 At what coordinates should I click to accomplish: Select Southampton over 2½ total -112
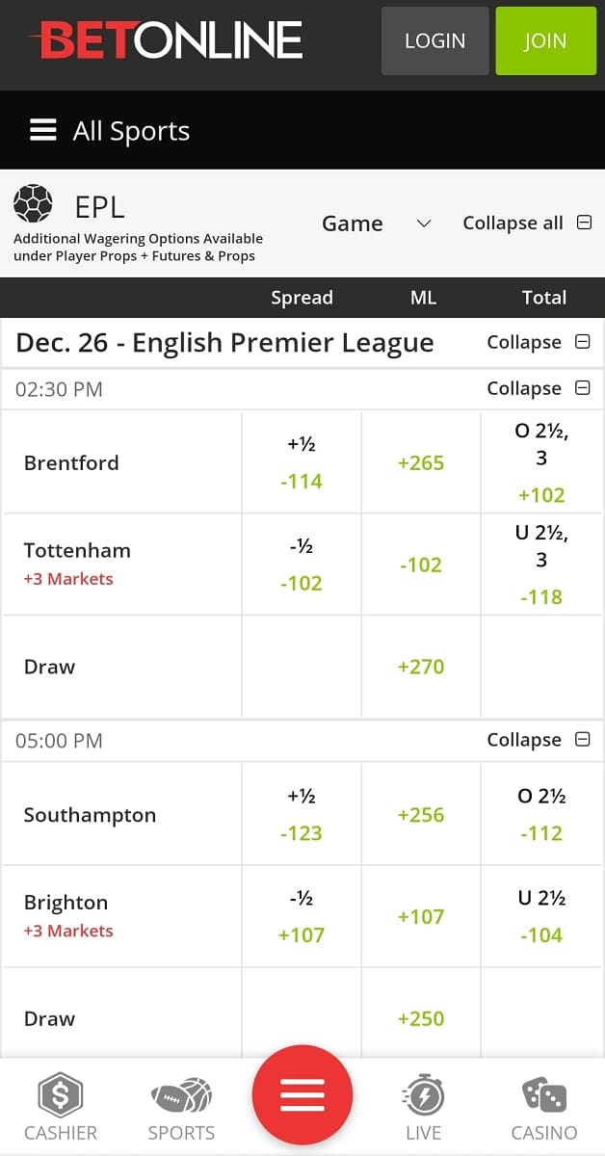(x=541, y=815)
